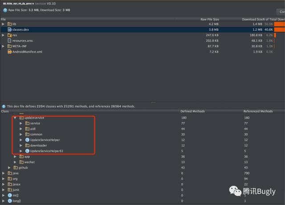Click the partially visible Compare button

[281, 12]
